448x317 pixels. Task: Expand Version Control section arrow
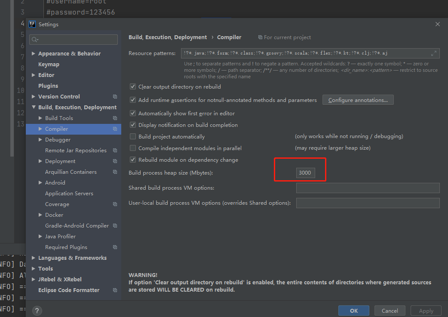pos(34,97)
